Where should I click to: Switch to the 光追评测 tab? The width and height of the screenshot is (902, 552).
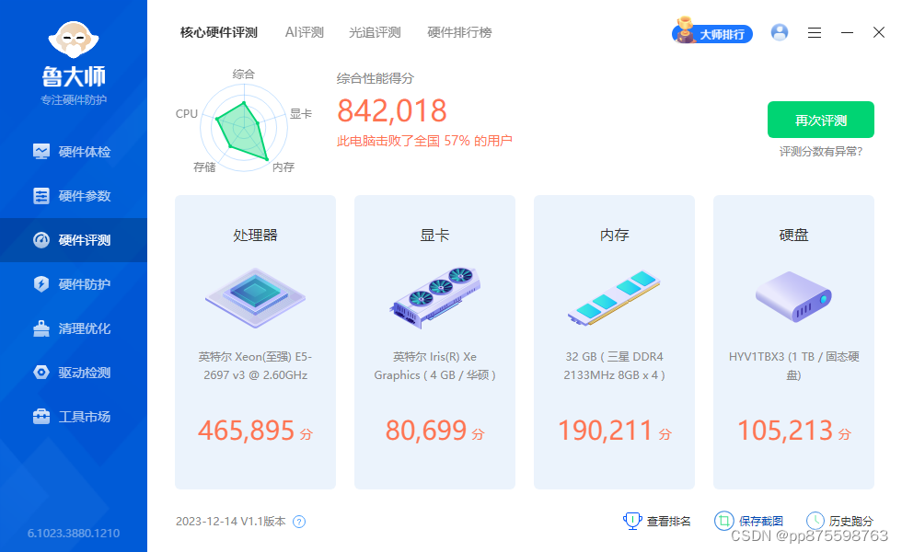pos(375,32)
